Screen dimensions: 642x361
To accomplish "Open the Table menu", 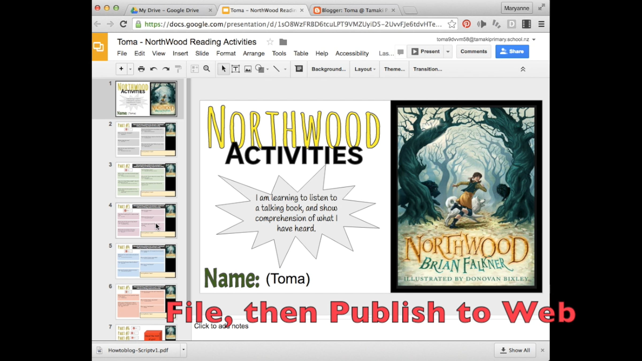I will [x=301, y=53].
